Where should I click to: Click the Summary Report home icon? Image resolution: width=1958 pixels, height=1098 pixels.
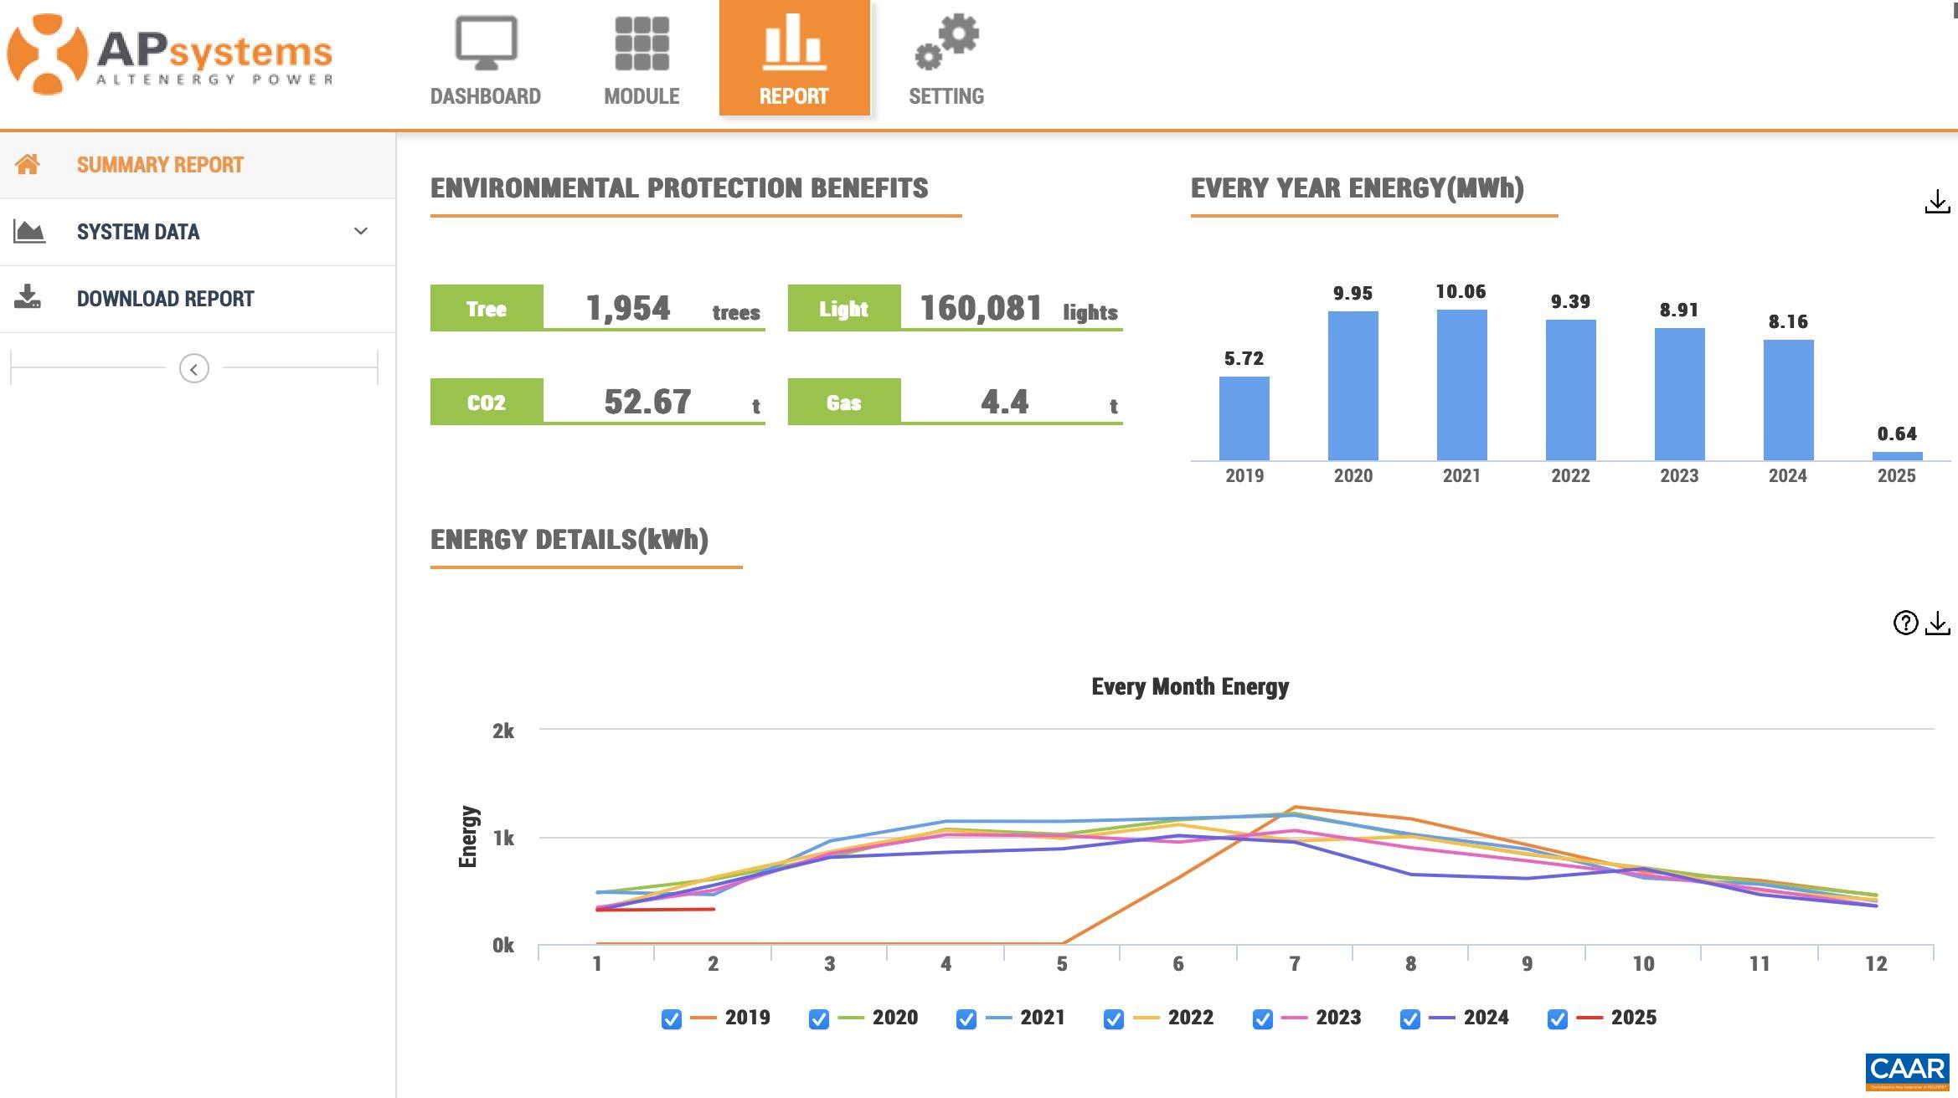(x=28, y=165)
